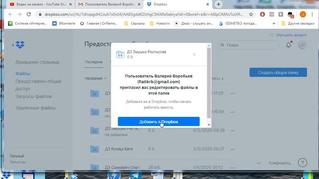Go back in browser history
Image resolution: width=319 pixels, height=179 pixels.
coord(10,14)
